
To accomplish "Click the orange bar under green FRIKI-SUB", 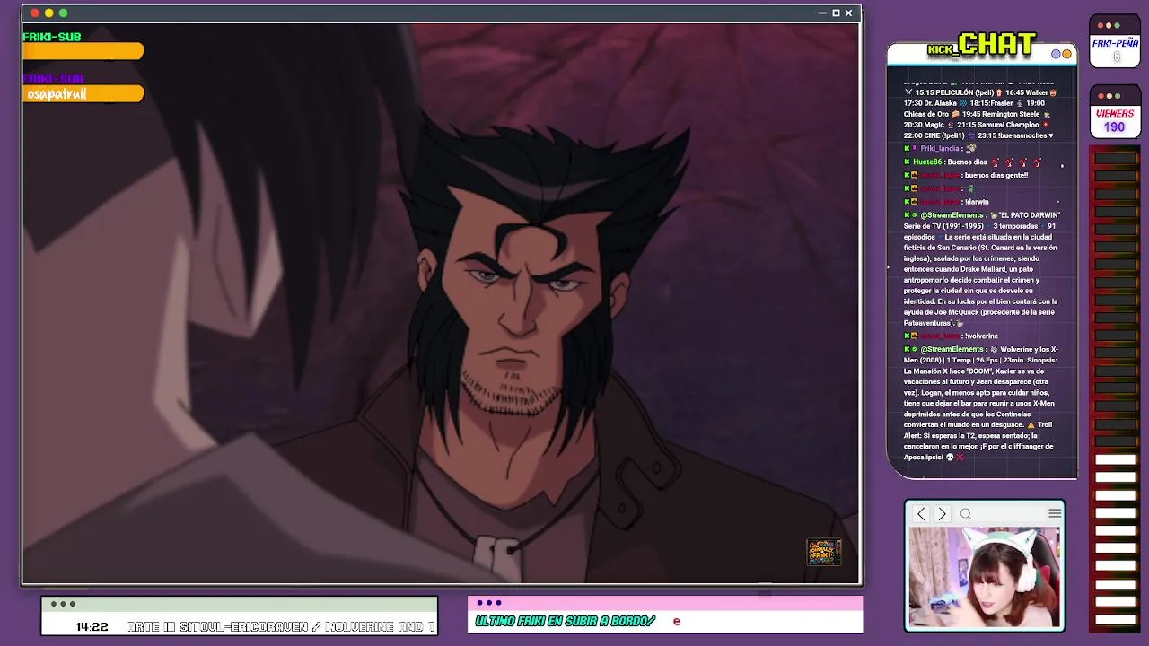I will point(83,52).
